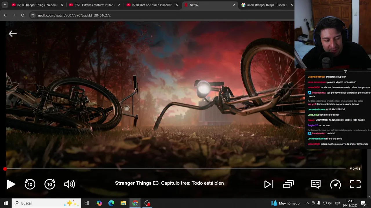
Task: Open audio and subtitles options
Action: (x=315, y=184)
